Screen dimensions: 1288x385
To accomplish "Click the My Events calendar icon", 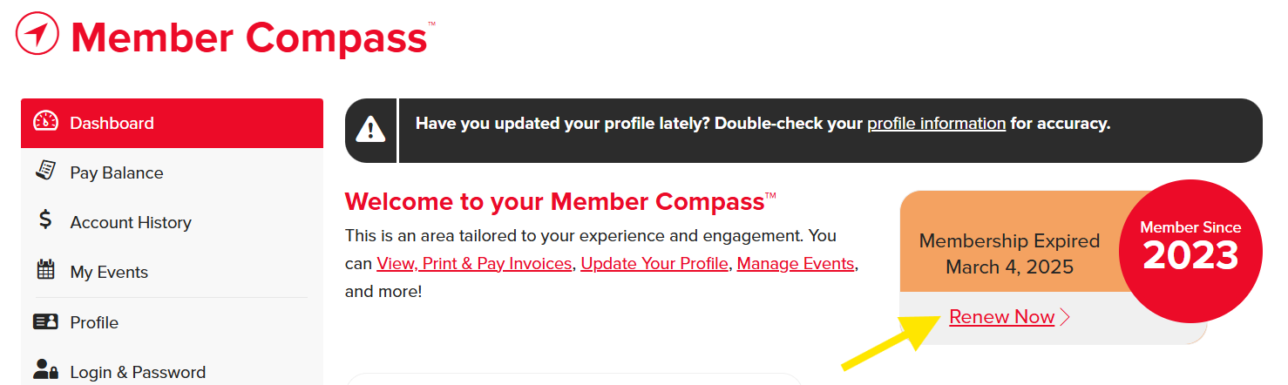I will 45,270.
